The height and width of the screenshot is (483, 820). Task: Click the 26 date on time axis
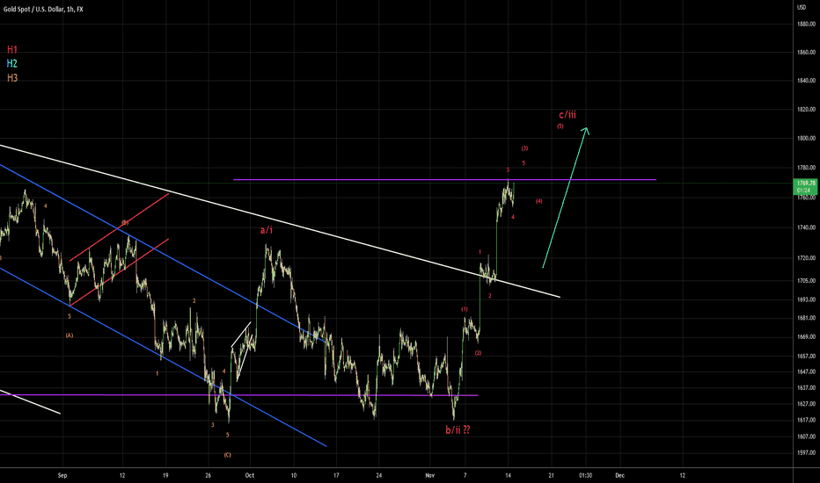[209, 475]
